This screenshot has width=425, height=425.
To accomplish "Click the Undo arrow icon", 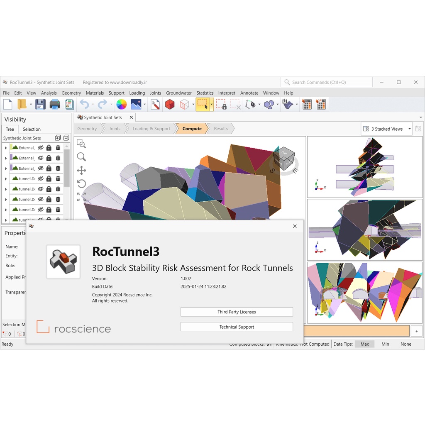I will 84,104.
